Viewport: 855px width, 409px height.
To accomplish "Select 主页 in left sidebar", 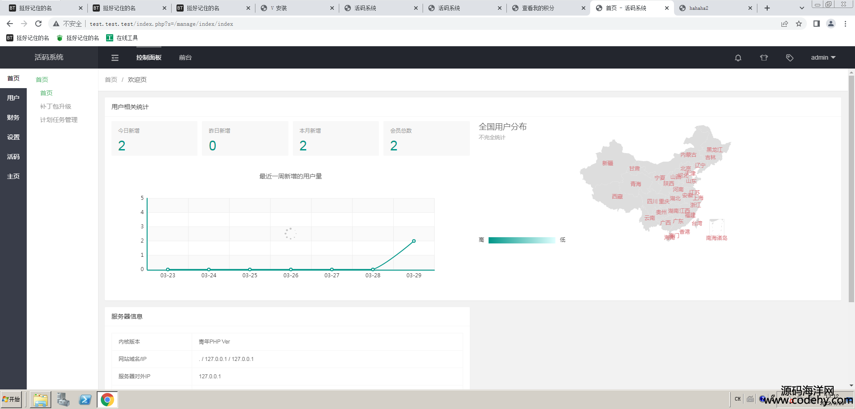I will click(x=13, y=176).
